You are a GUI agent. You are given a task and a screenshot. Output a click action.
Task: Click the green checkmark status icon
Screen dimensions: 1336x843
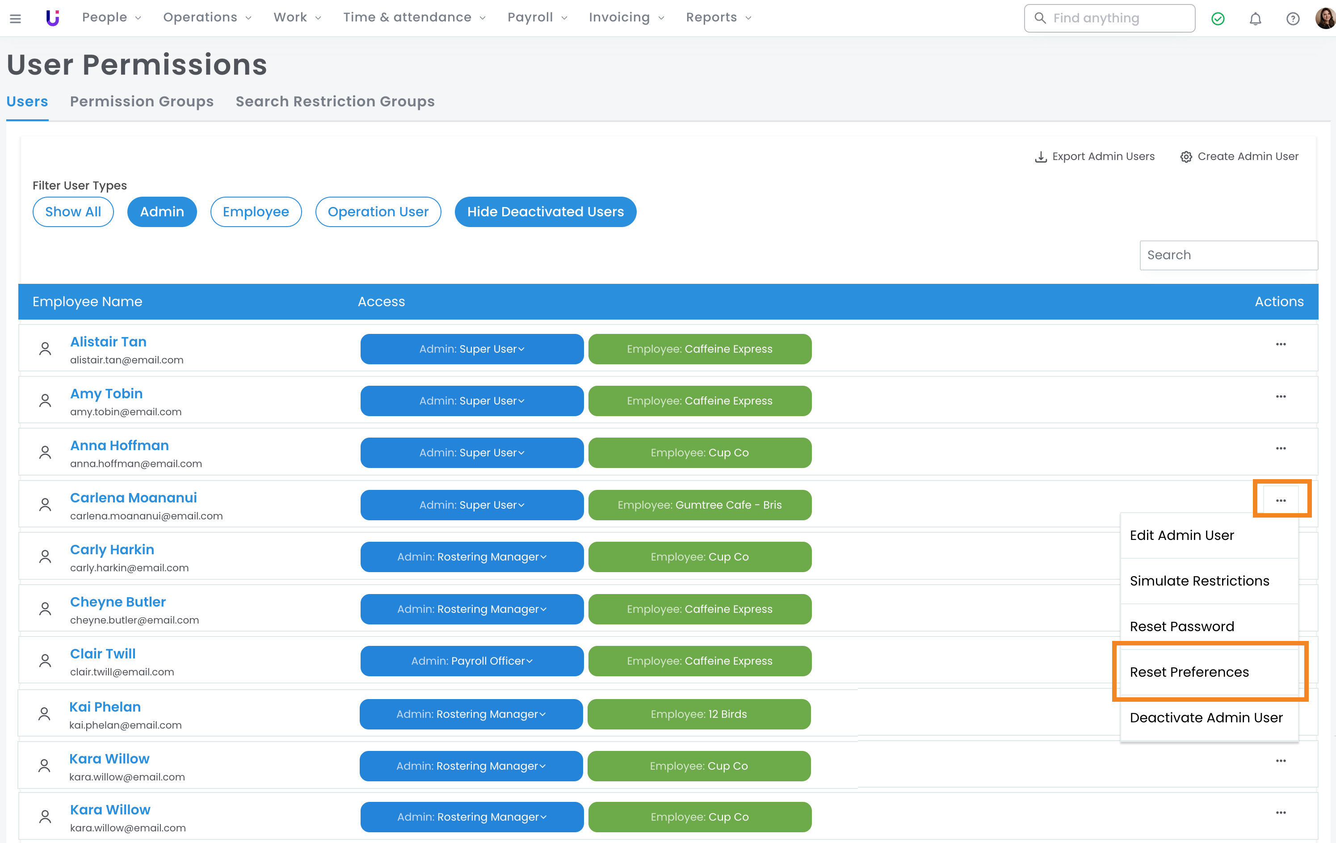(x=1217, y=18)
